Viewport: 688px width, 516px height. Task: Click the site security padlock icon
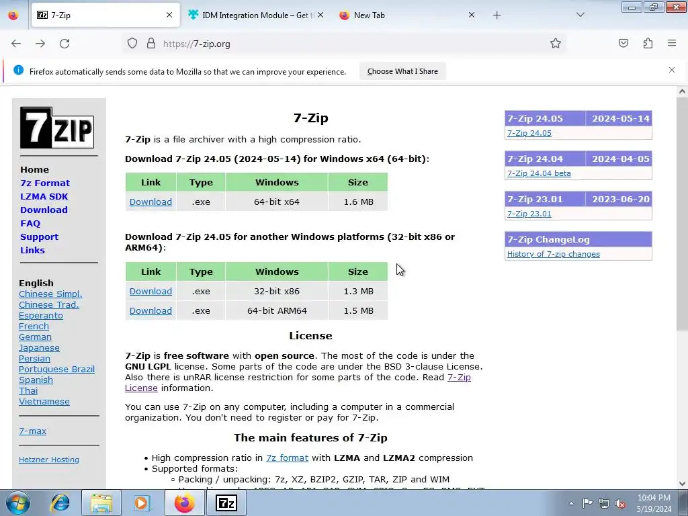click(x=151, y=44)
